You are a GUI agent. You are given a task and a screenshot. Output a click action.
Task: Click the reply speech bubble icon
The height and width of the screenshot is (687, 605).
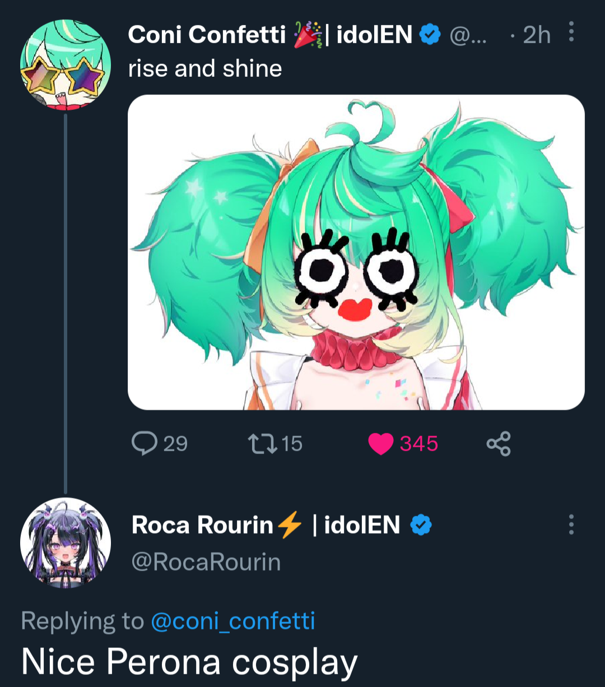144,443
